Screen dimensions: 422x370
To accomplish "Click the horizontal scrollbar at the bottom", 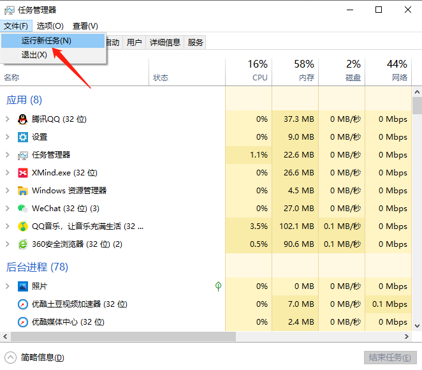I will click(x=121, y=336).
